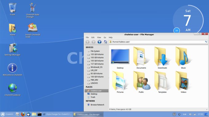Click the network signal tray icon
The width and height of the screenshot is (209, 117).
195,114
